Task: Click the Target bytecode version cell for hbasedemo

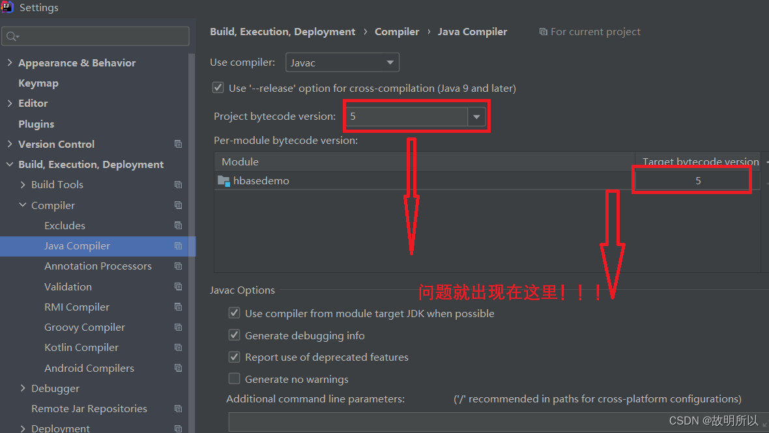Action: point(697,181)
